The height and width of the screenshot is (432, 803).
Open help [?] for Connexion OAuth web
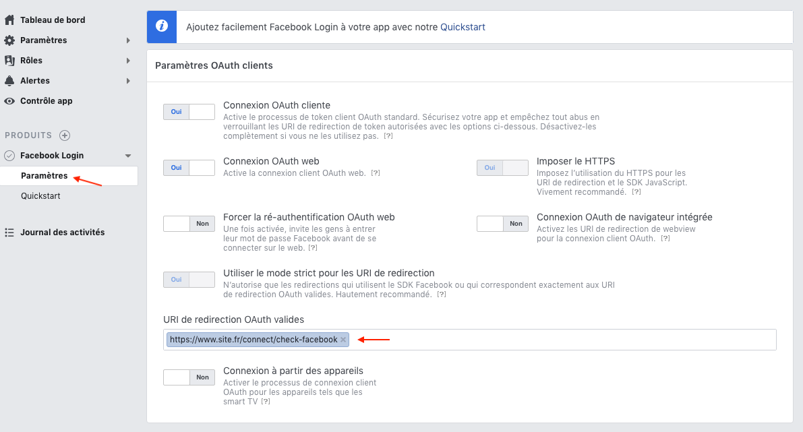pos(376,173)
